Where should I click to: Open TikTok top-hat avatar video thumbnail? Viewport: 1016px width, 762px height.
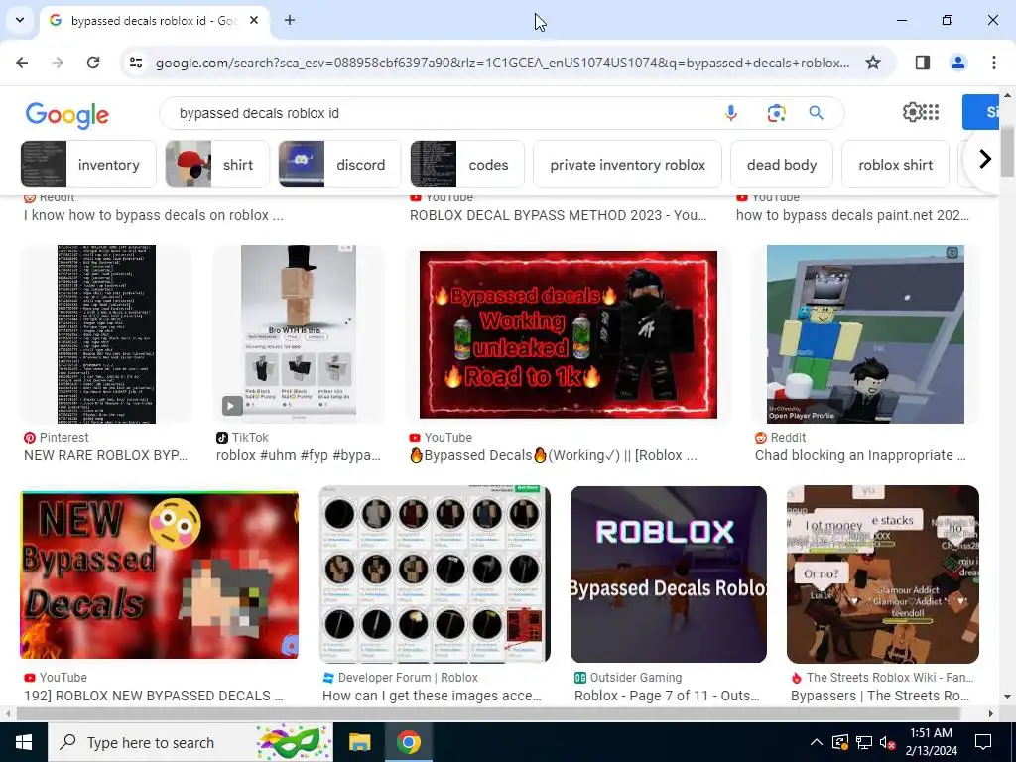299,334
